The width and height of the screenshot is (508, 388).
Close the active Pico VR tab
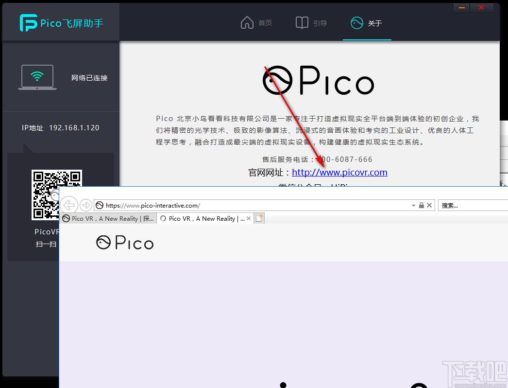249,218
